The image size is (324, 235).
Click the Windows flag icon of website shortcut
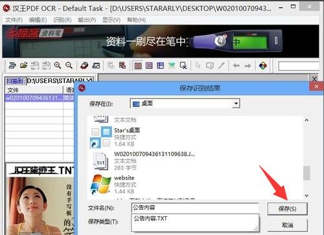point(100,184)
